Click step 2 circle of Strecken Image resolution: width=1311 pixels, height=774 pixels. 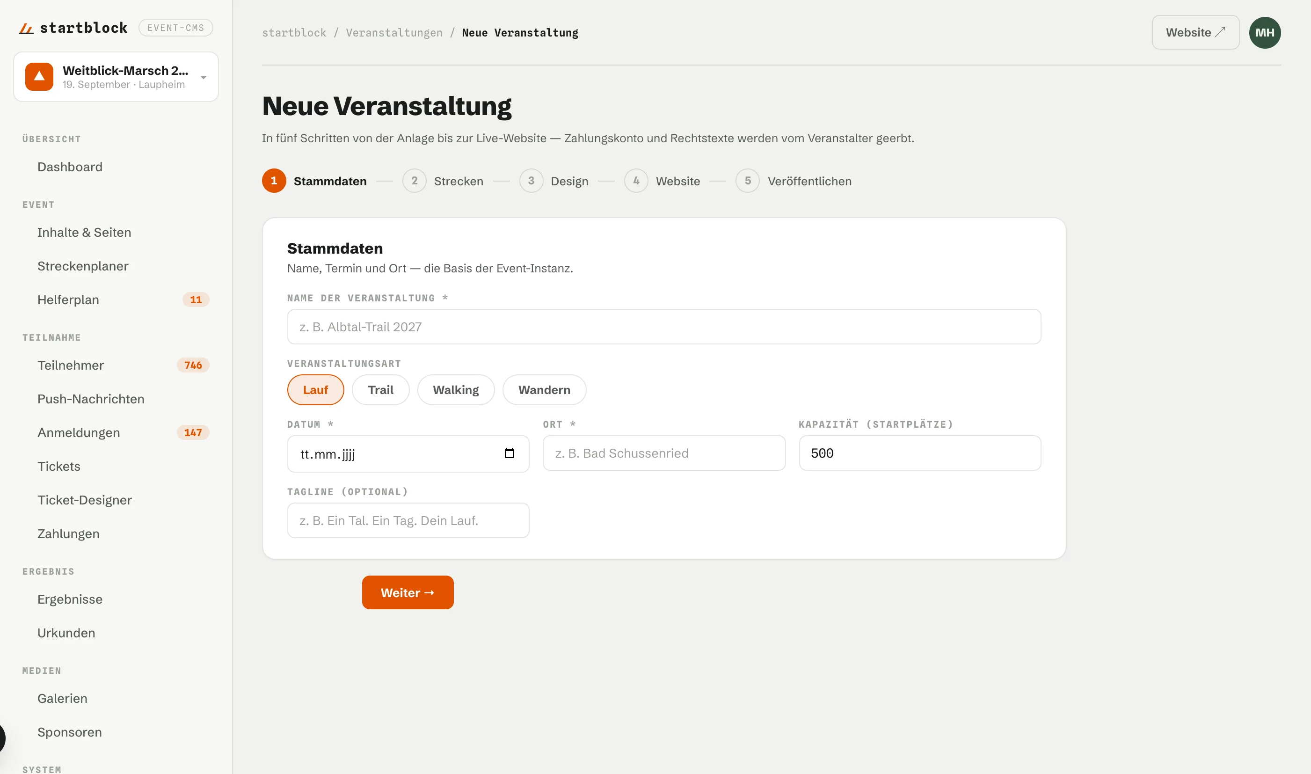pyautogui.click(x=414, y=181)
